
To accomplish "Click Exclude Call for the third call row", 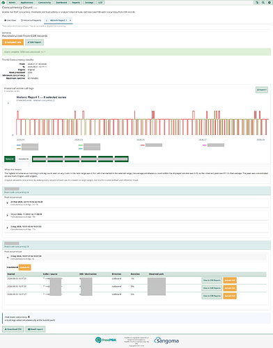I will click(x=230, y=296).
